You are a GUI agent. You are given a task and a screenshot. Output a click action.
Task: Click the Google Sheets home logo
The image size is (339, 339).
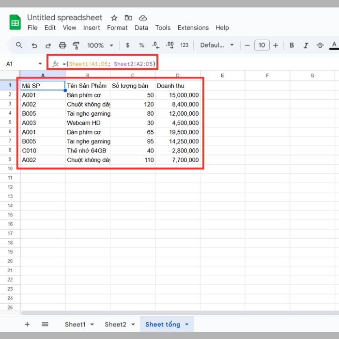point(15,22)
